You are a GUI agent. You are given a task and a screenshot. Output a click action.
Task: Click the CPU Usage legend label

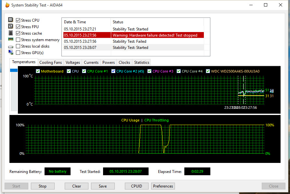coord(130,120)
